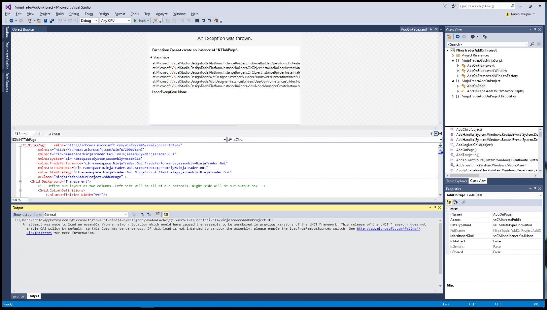Viewport: 547px width, 310px height.
Task: Collapse the StackTrace section
Action: 151,57
